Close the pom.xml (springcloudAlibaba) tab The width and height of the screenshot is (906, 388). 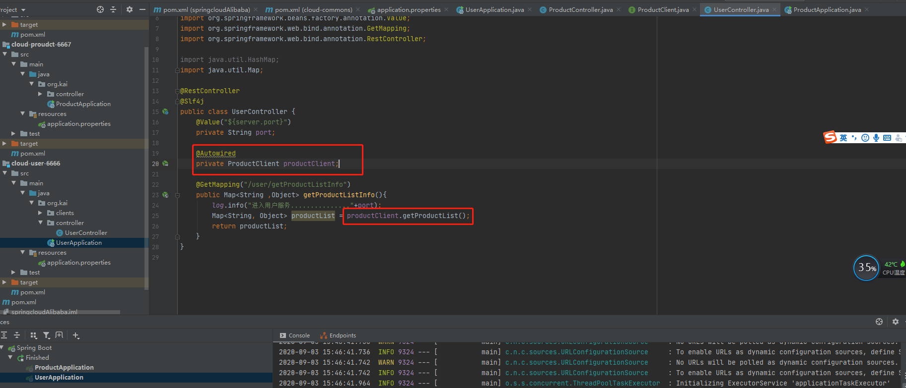(x=256, y=9)
